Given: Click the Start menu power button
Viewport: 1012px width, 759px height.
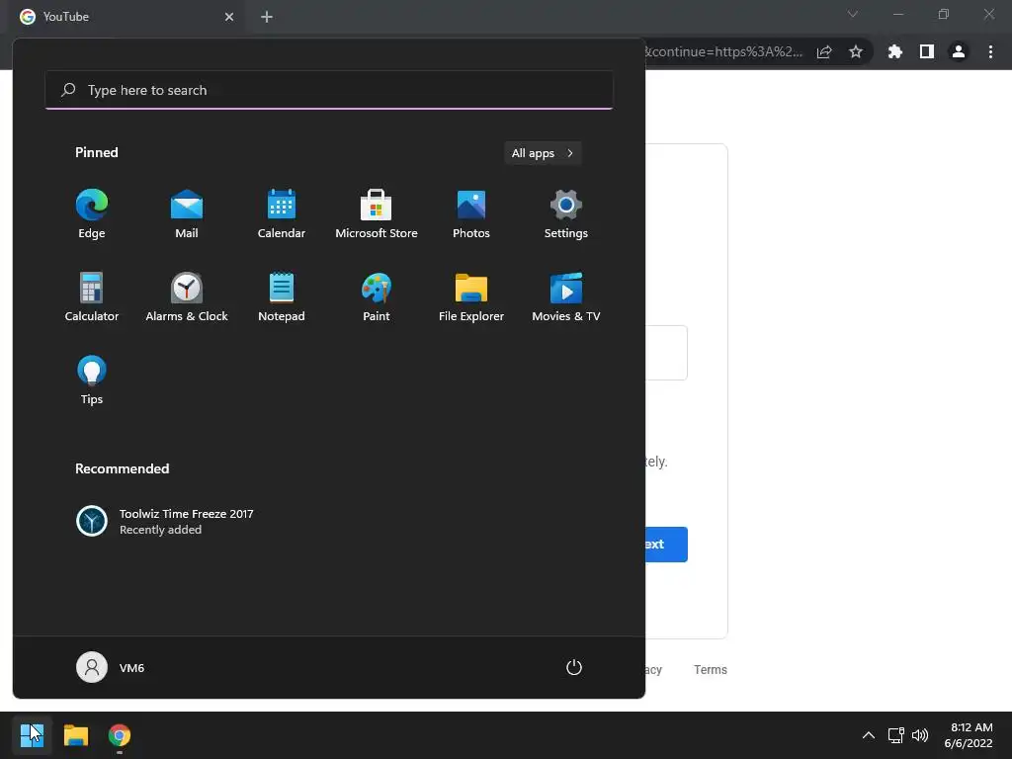Looking at the screenshot, I should (574, 667).
